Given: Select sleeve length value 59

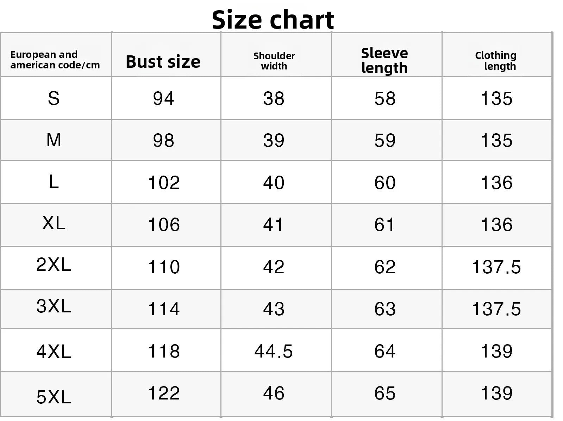Looking at the screenshot, I should (x=385, y=140).
